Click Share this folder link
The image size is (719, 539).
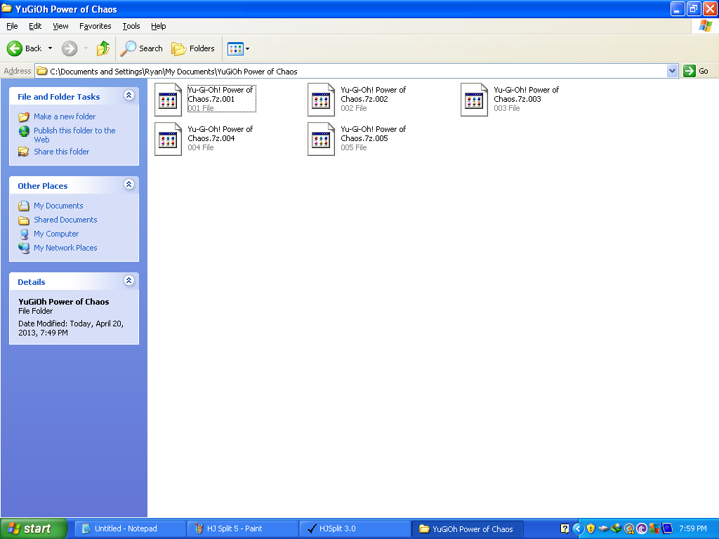point(62,152)
